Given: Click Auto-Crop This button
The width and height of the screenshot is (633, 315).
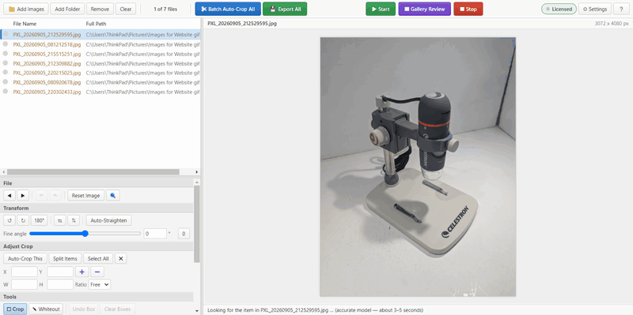Looking at the screenshot, I should coord(25,259).
